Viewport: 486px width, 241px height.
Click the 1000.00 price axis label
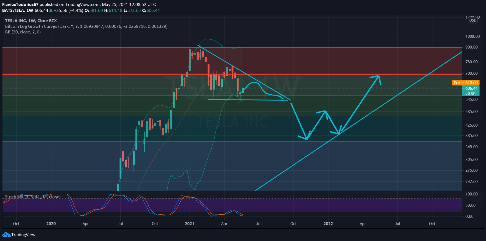pyautogui.click(x=473, y=36)
